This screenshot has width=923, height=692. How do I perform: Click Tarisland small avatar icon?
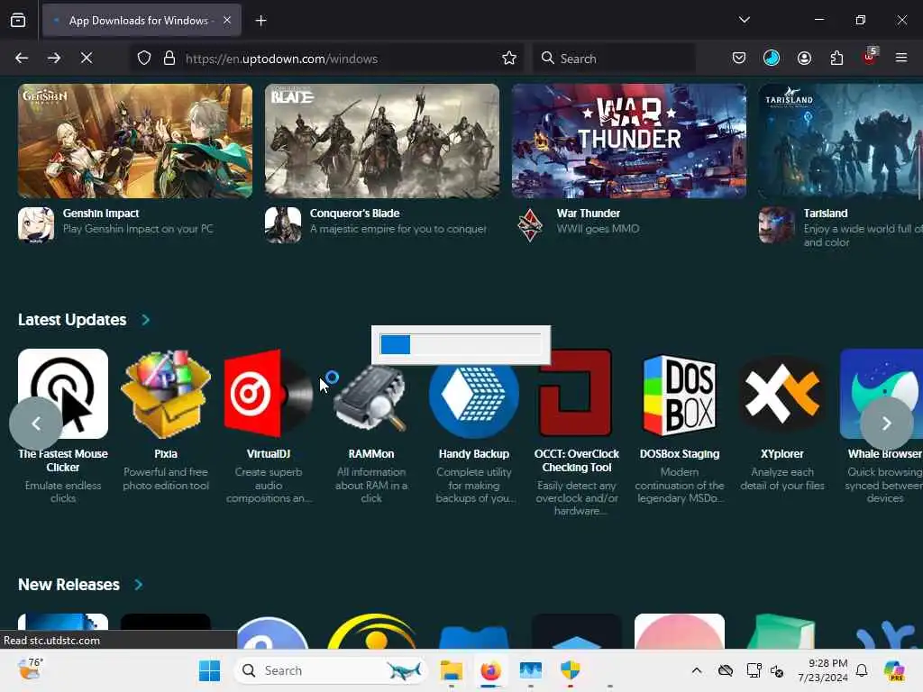(776, 224)
